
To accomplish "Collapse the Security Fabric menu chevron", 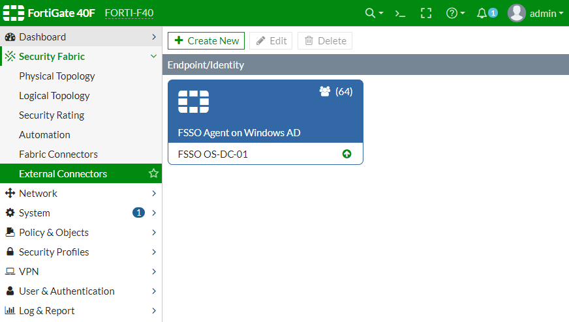I will coord(154,56).
